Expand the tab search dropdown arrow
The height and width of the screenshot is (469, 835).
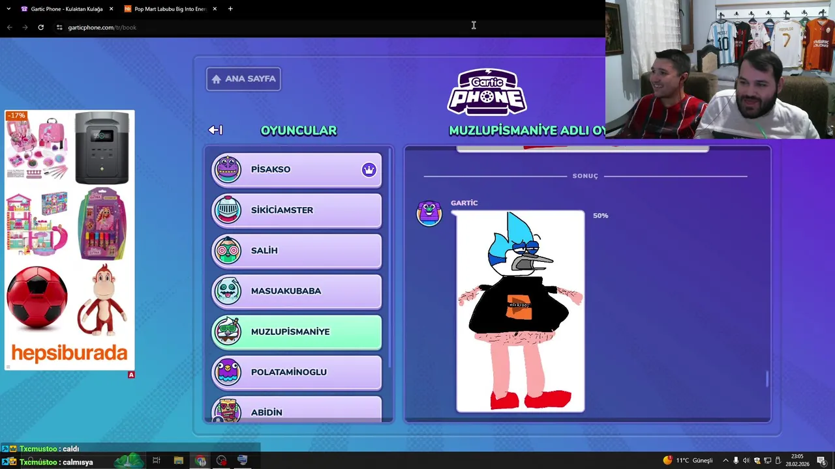point(8,9)
